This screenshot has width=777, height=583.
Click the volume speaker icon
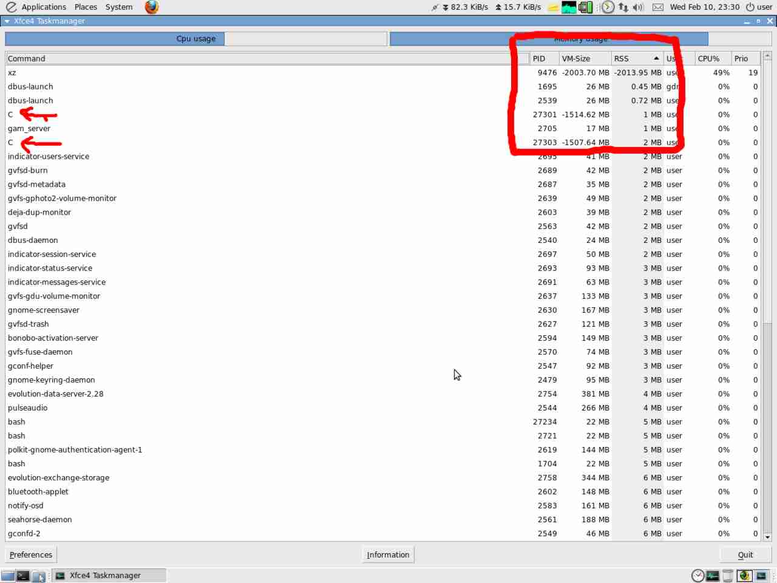[638, 7]
